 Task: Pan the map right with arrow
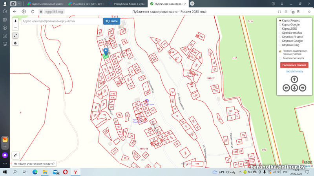click(303, 88)
